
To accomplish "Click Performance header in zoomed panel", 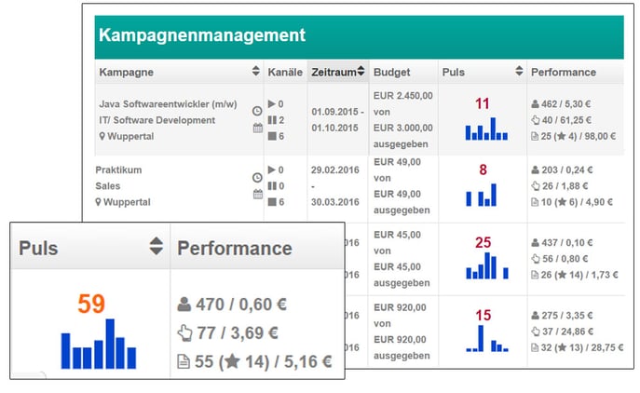I will coord(235,248).
